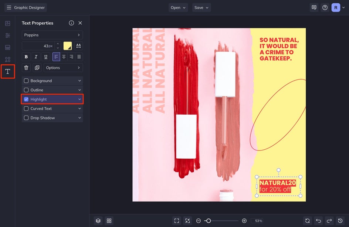
Task: Expand the Background section chevron
Action: pyautogui.click(x=79, y=81)
